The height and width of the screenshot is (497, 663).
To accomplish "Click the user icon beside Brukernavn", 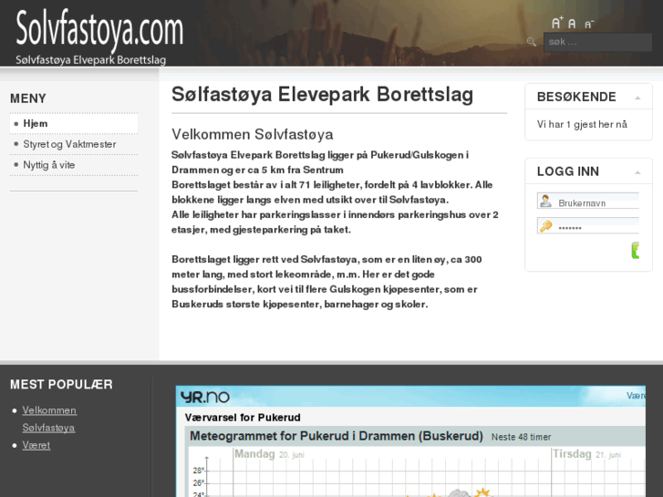I will (x=545, y=201).
